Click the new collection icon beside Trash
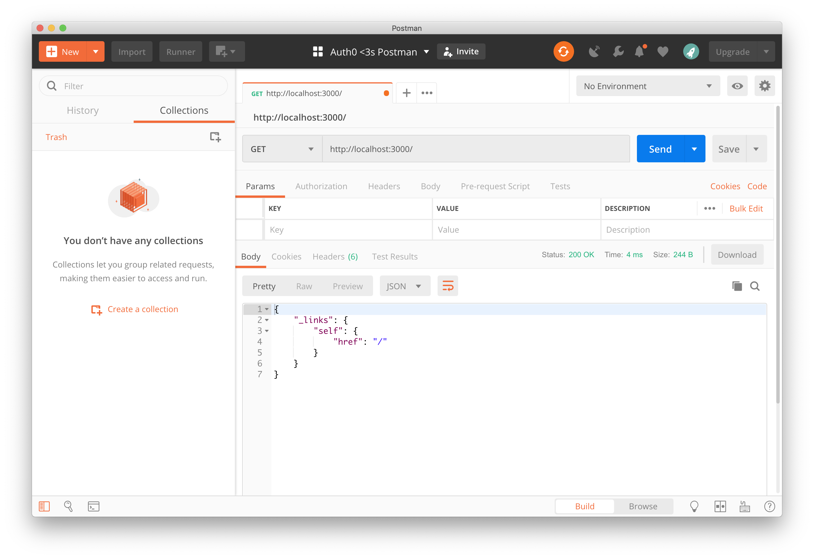This screenshot has width=814, height=559. tap(215, 137)
